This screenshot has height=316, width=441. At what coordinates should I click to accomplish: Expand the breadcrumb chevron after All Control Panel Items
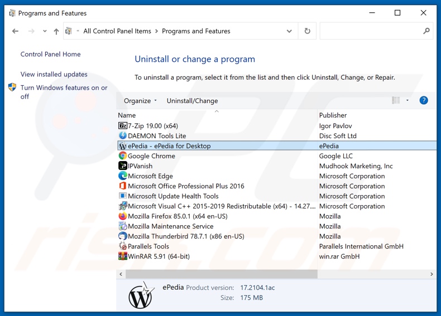point(157,31)
